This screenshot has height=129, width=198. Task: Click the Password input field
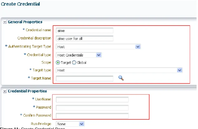tap(92, 108)
